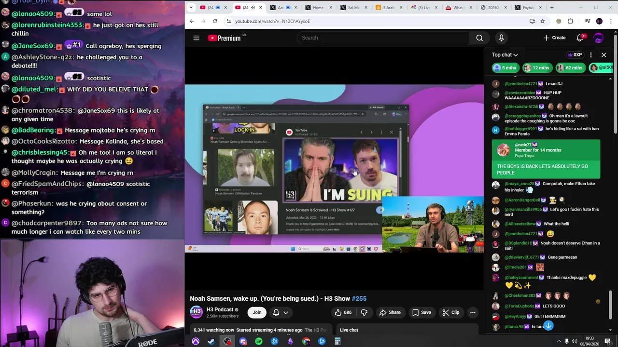Image resolution: width=618 pixels, height=347 pixels.
Task: Click the Live chat section heading
Action: click(x=349, y=330)
